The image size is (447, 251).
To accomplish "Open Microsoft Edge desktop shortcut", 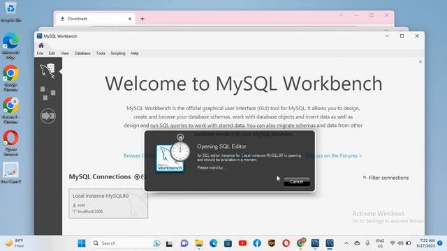I will click(x=10, y=45).
